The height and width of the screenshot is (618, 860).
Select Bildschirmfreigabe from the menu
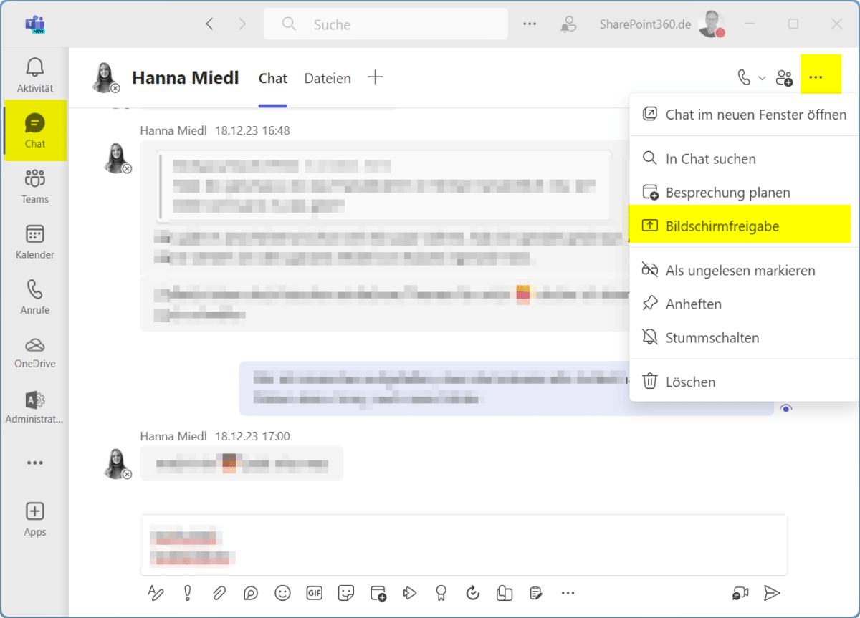click(x=722, y=226)
